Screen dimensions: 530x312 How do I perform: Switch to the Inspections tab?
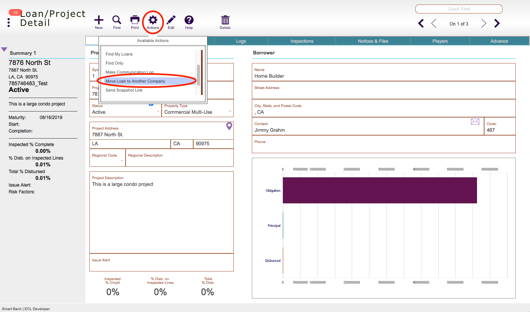pos(302,41)
